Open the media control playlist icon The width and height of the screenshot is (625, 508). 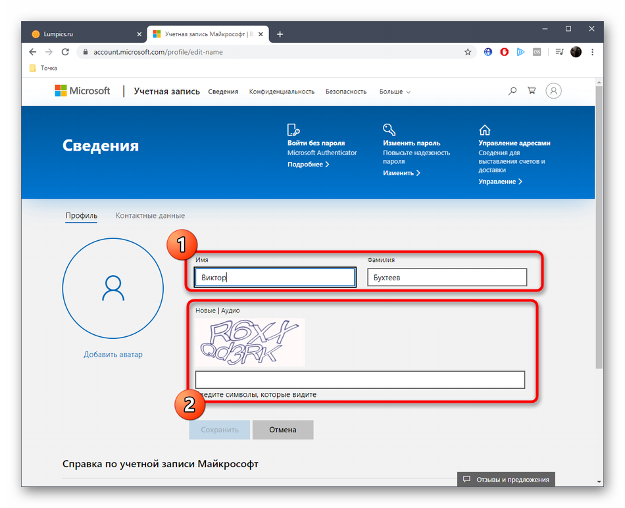coord(559,52)
